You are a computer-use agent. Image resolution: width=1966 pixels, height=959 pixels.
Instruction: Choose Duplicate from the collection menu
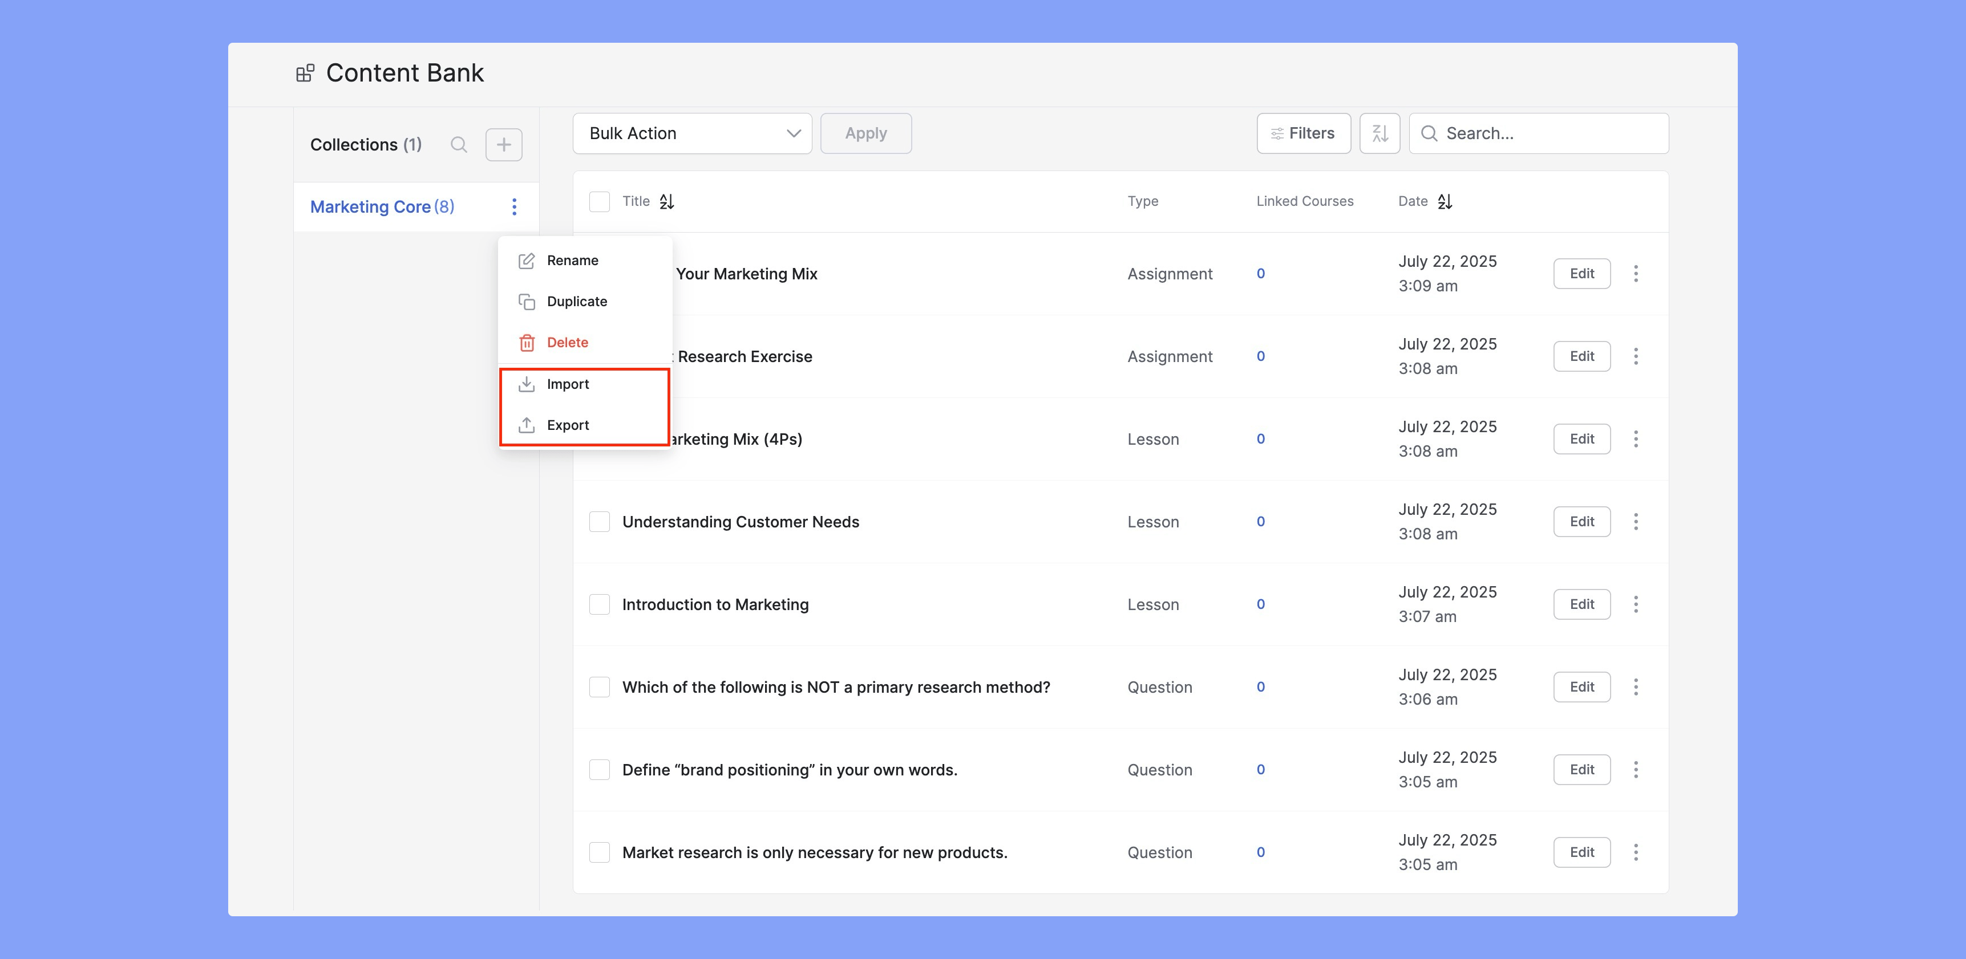point(585,302)
